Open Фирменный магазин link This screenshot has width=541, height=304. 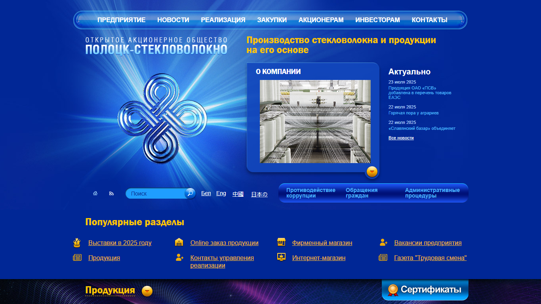tap(322, 243)
